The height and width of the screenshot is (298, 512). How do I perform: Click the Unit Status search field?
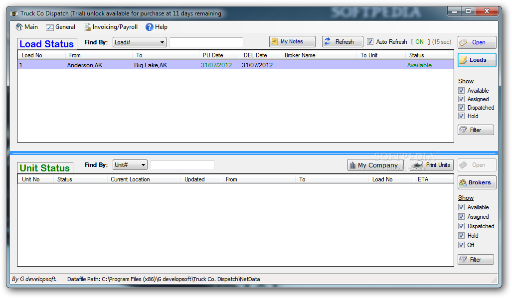pos(182,165)
